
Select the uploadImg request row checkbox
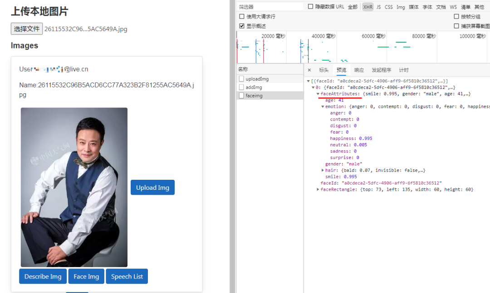tap(241, 79)
